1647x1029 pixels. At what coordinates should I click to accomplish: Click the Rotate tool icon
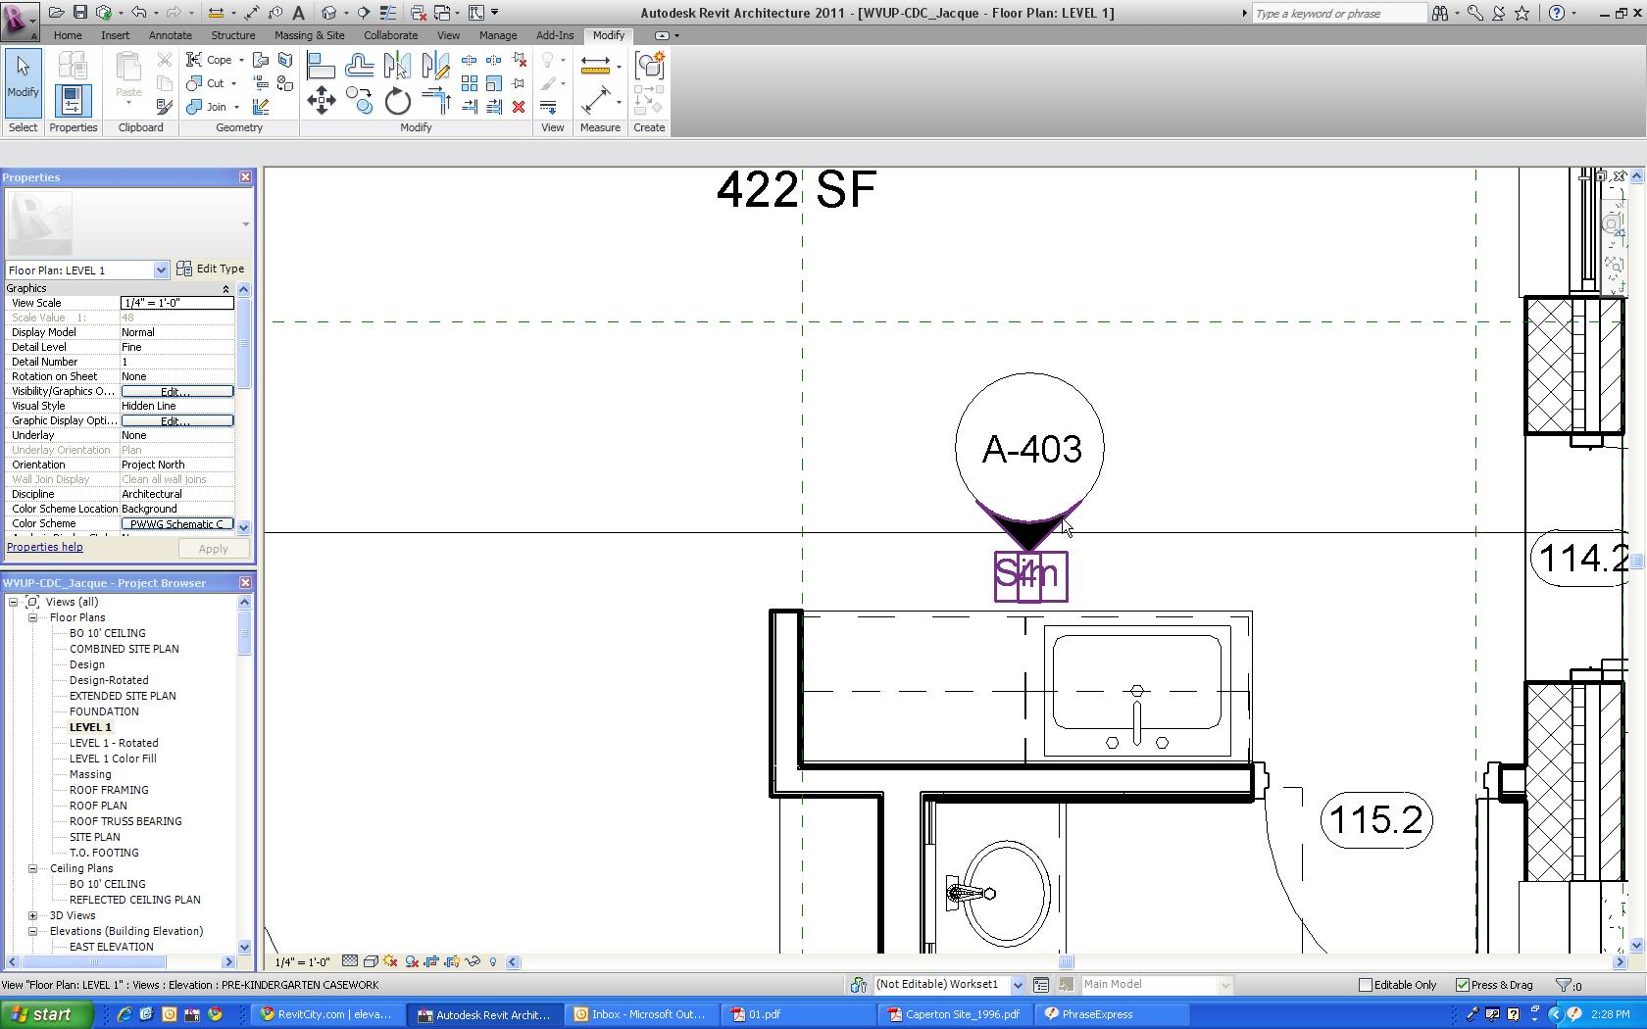coord(397,101)
